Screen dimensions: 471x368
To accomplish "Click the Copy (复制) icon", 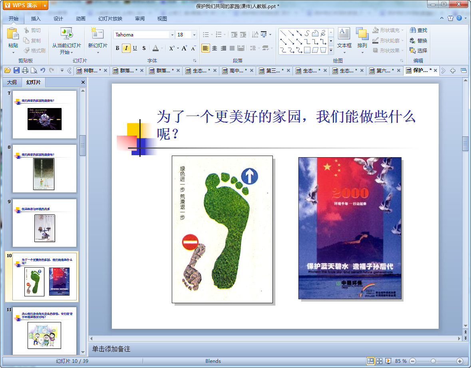I will pos(26,40).
